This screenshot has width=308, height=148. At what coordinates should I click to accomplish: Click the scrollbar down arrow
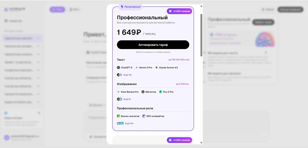[201, 143]
